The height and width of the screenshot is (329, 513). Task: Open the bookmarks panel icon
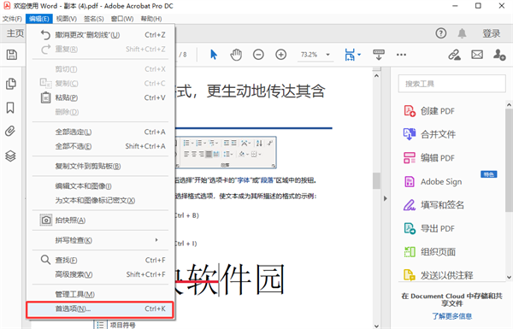(x=10, y=108)
